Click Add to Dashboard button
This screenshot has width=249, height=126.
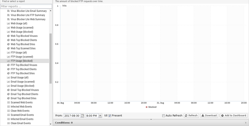[234, 115]
